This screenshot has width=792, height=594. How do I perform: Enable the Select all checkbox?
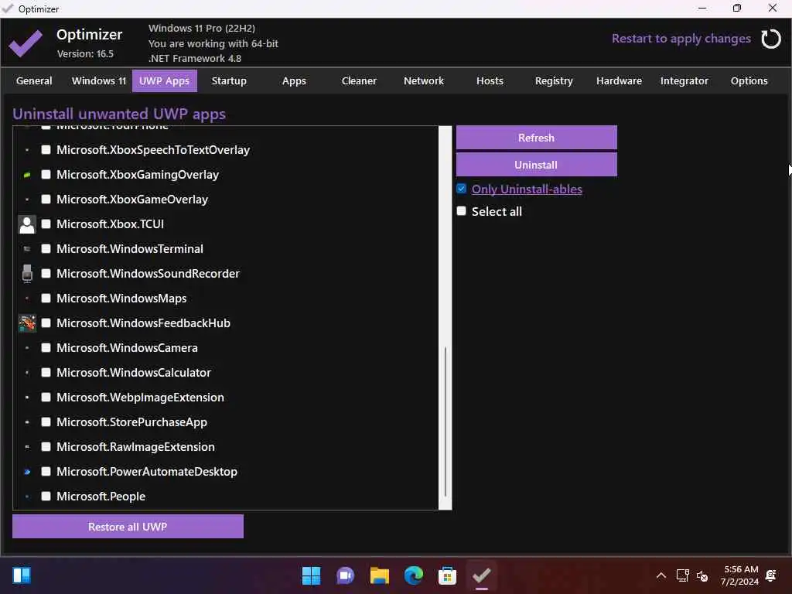pos(461,211)
